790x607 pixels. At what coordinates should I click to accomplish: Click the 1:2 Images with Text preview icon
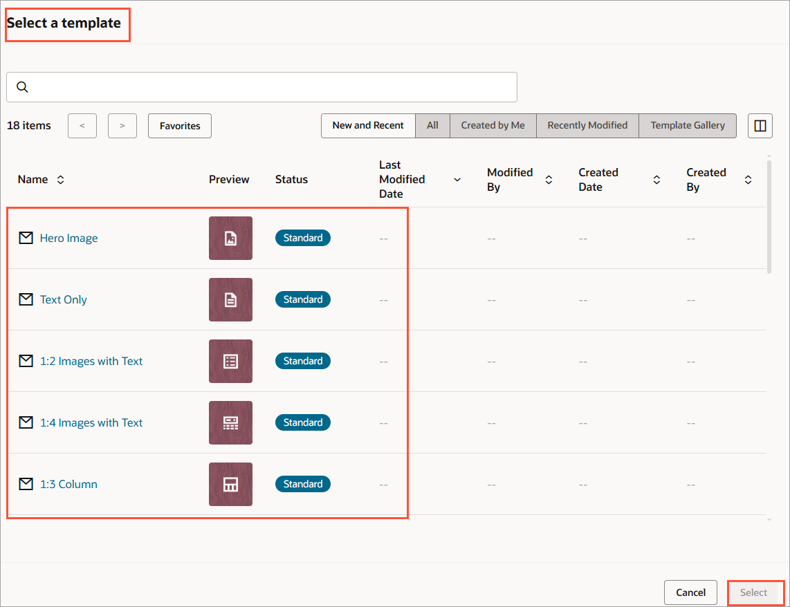230,361
